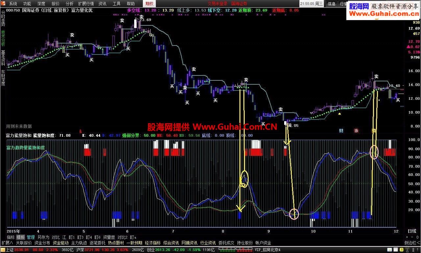
Task: Select the 盯4 template
Action: point(89,237)
